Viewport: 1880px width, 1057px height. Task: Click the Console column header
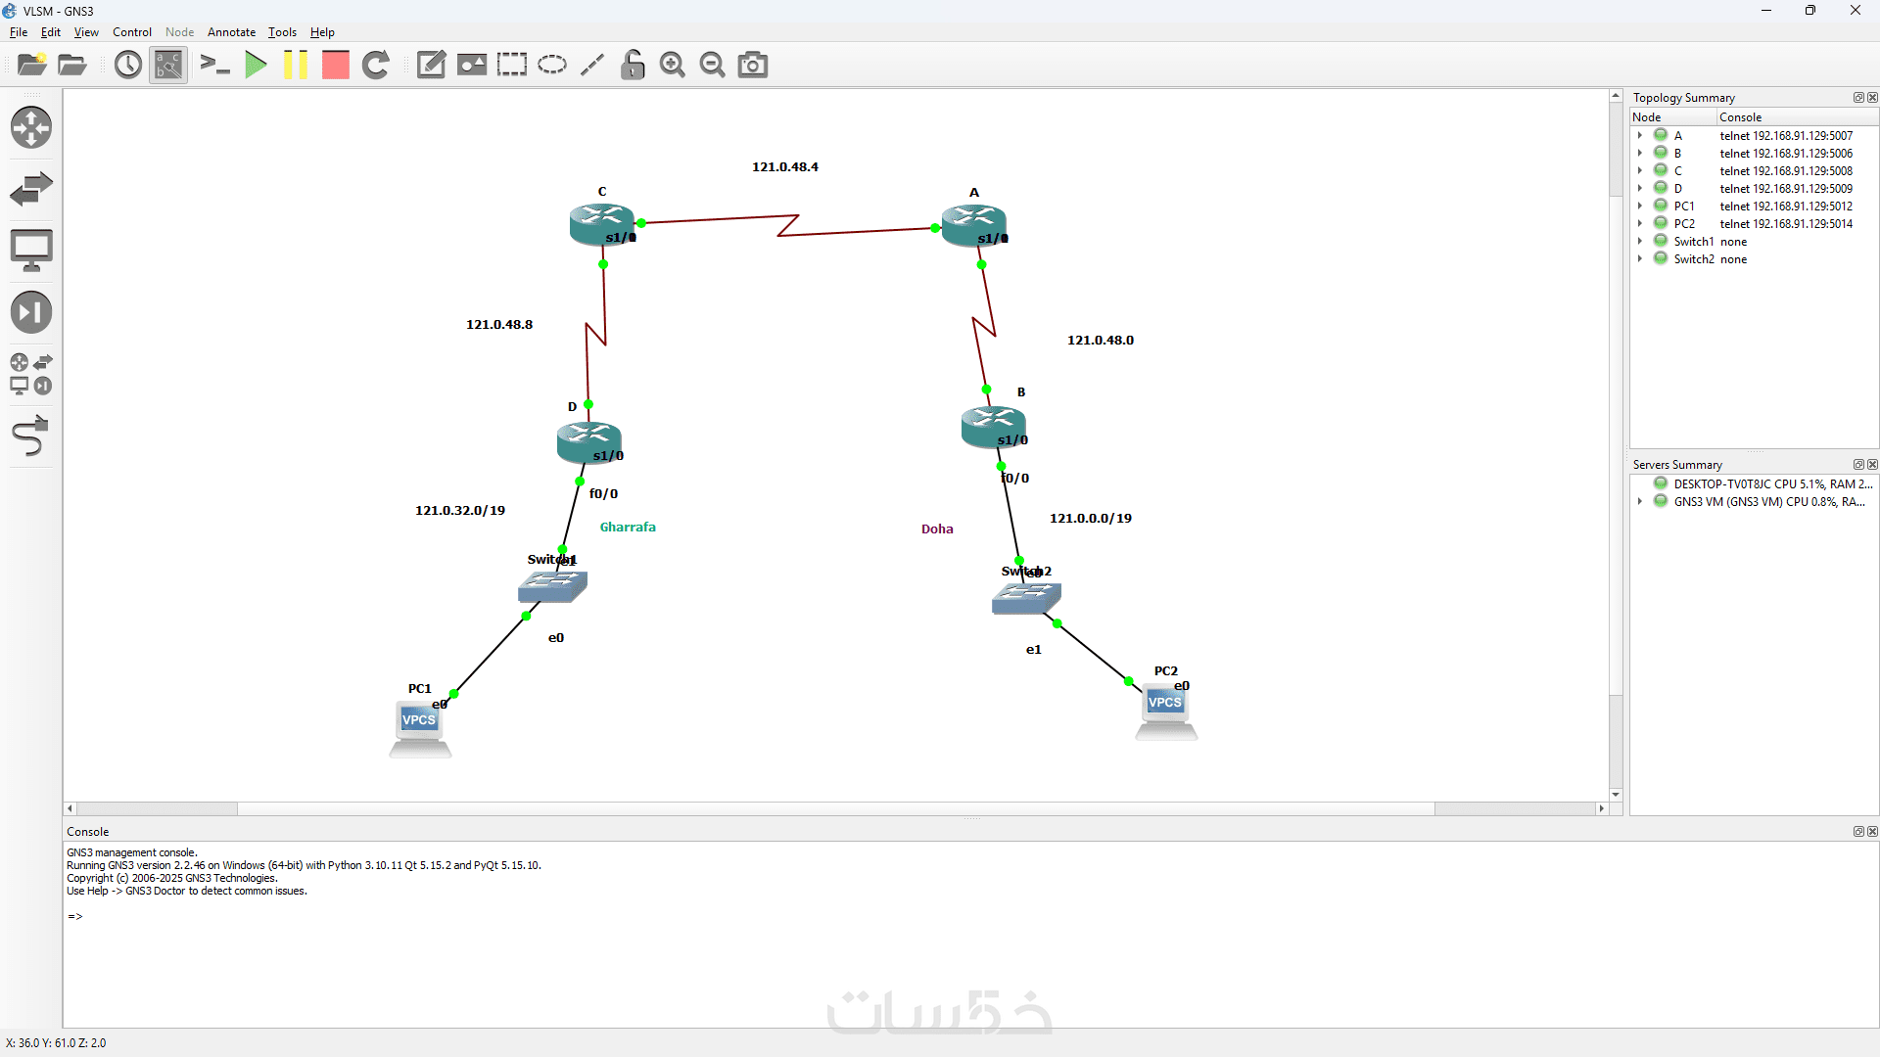(1740, 117)
